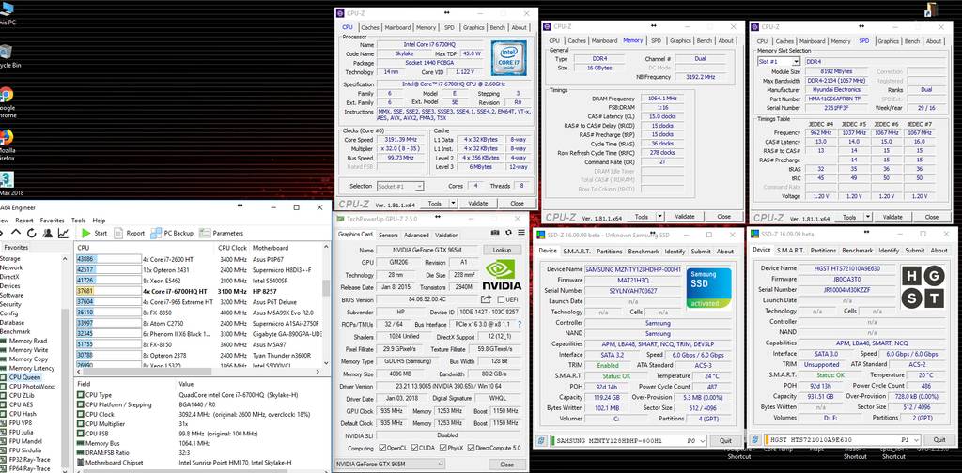This screenshot has height=473, width=962.
Task: Click the BIOS export share icon in GPU-Z
Action: (487, 299)
